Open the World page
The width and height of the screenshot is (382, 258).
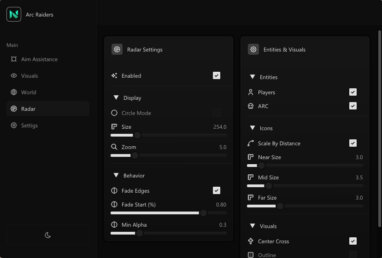point(48,92)
